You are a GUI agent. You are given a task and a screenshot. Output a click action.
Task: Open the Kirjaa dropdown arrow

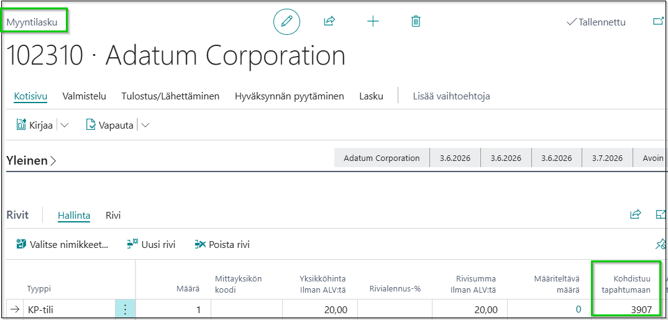point(65,126)
